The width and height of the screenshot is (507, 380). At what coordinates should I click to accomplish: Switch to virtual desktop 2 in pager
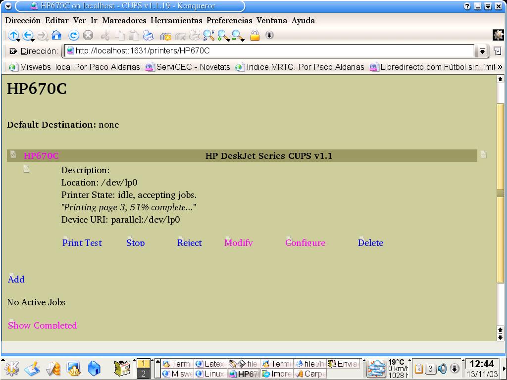pos(143,374)
